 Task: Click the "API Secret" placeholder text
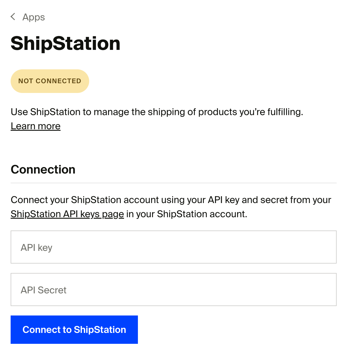[44, 290]
